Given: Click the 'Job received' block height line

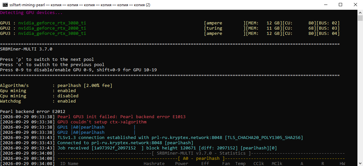Looking at the screenshot, I should (x=167, y=148).
